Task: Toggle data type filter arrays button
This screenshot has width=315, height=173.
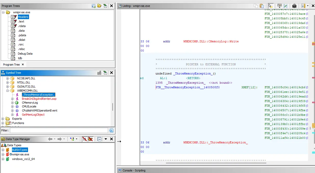Action: coord(84,139)
